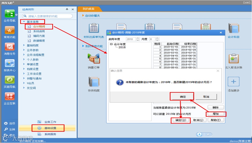The width and height of the screenshot is (252, 143).
Task: Collapse 自动收藏夹 section
Action: coord(83,16)
